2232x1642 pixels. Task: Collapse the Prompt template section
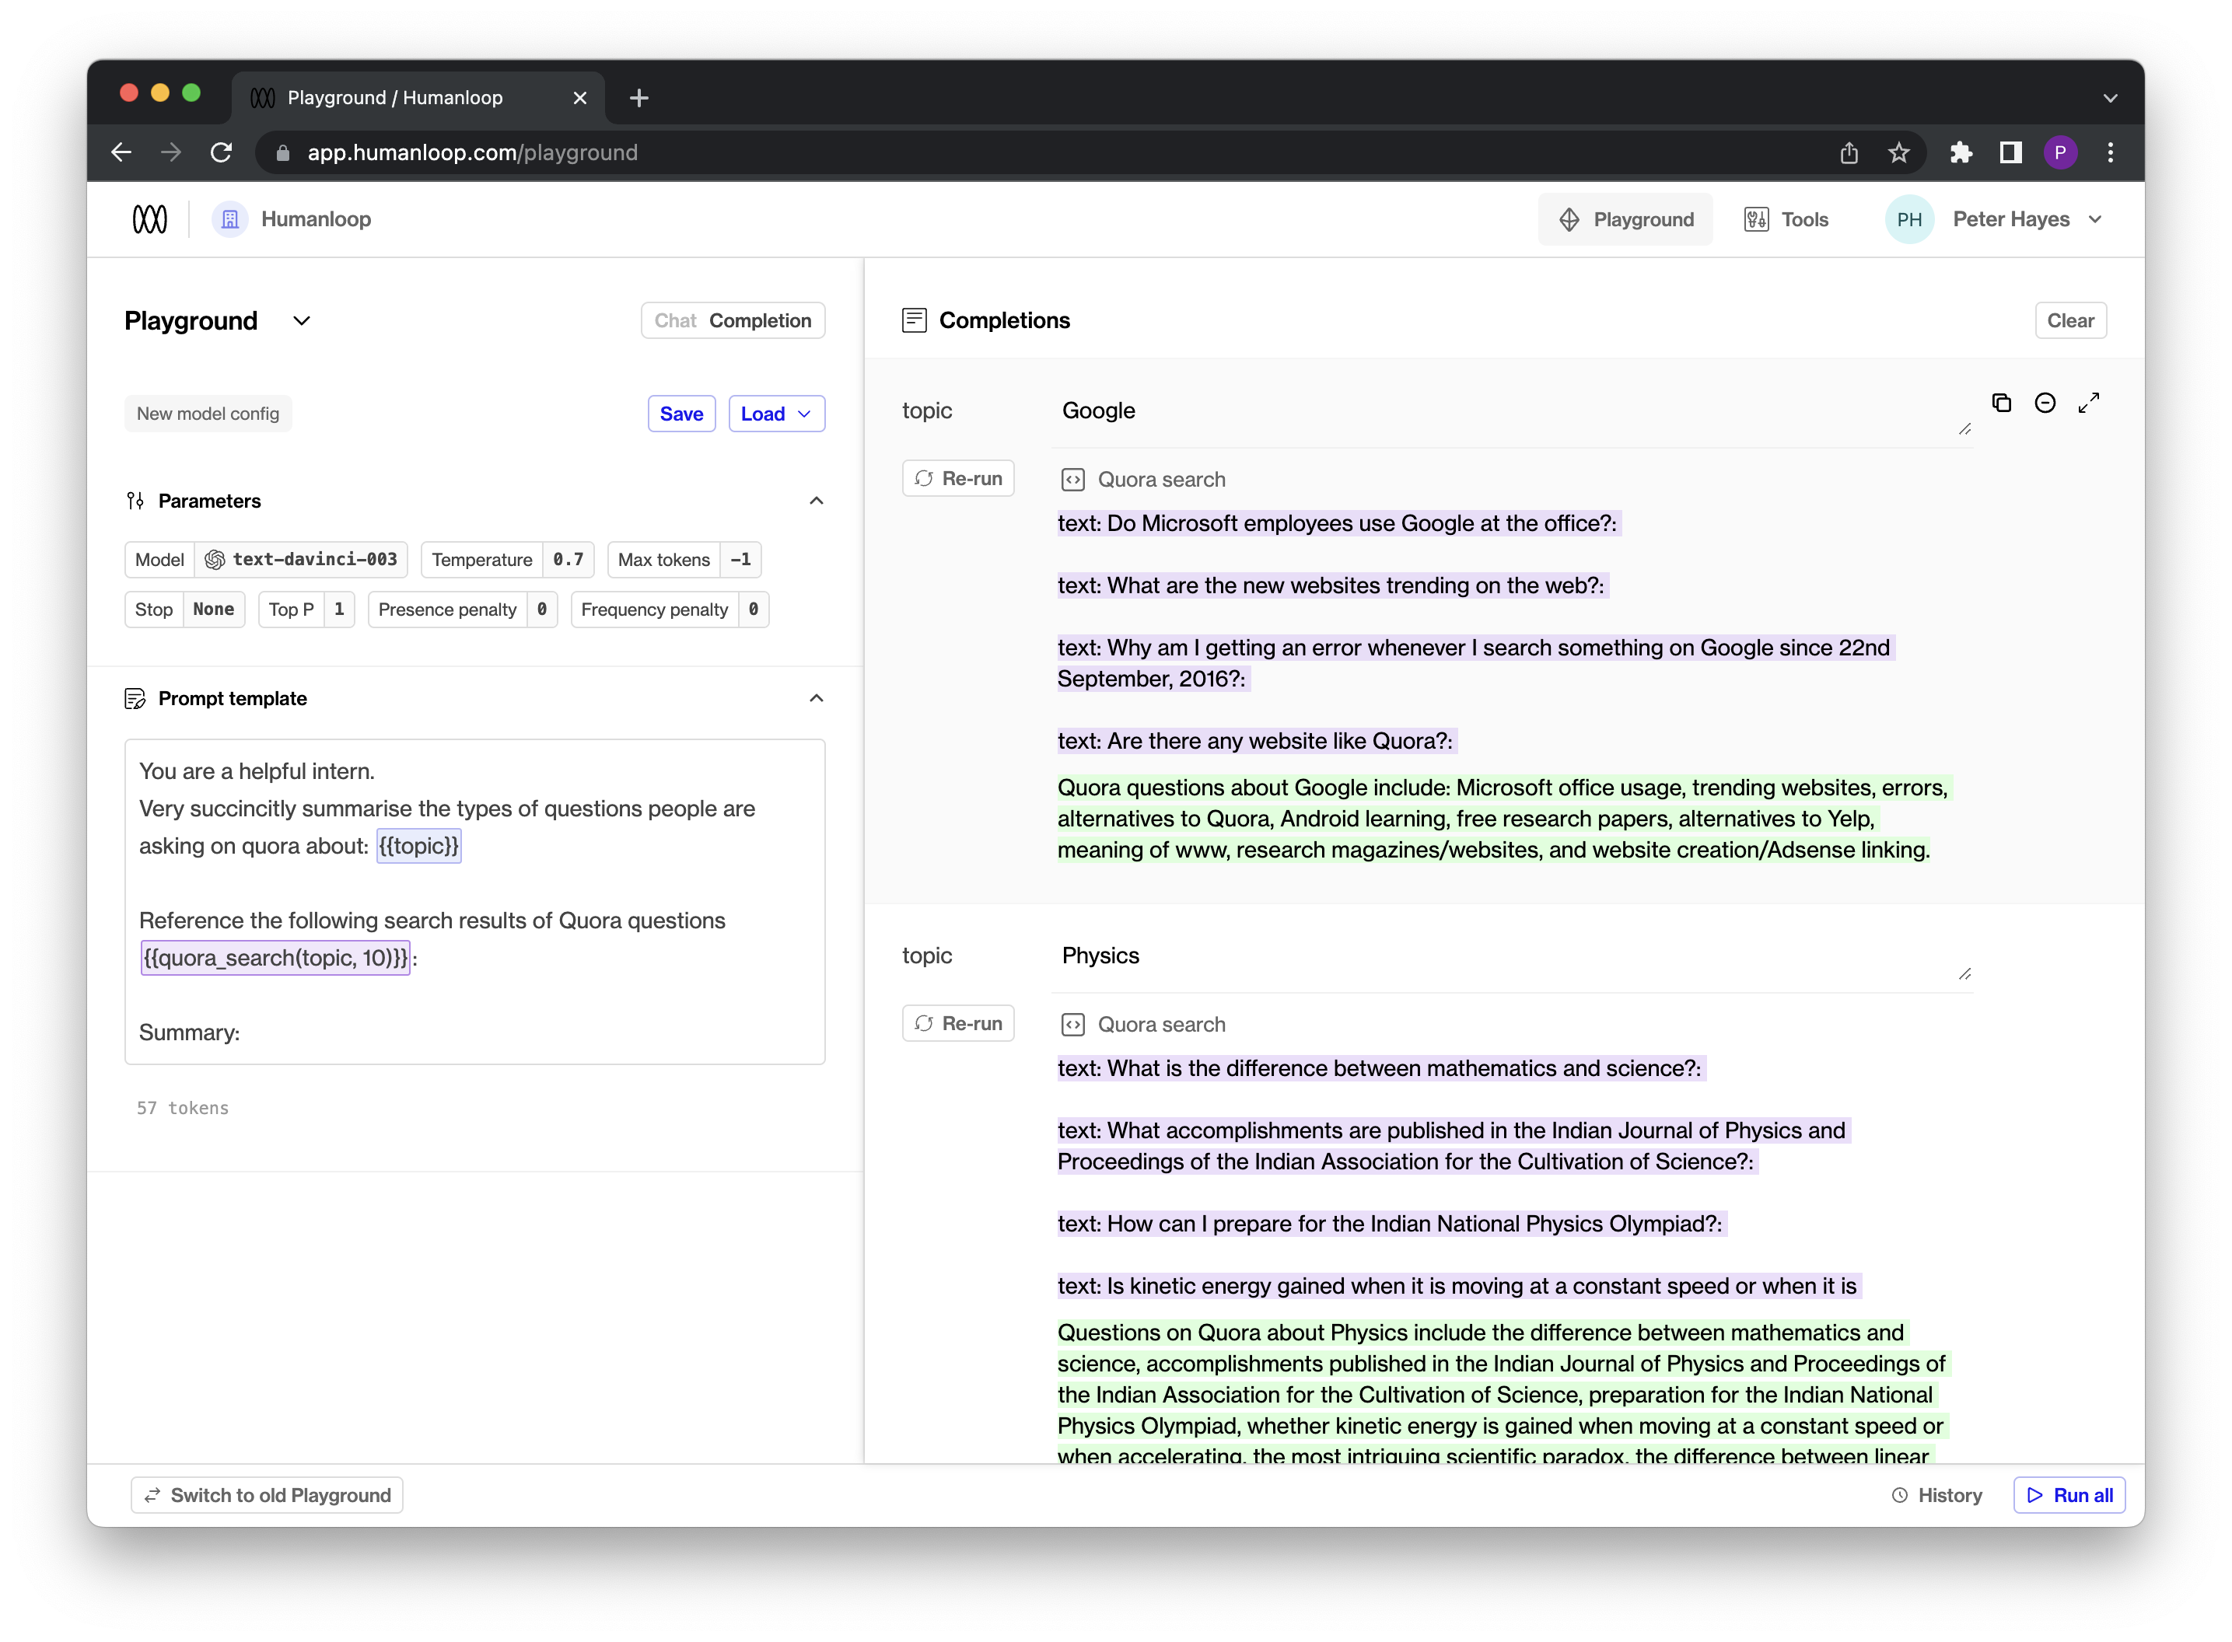pyautogui.click(x=817, y=697)
